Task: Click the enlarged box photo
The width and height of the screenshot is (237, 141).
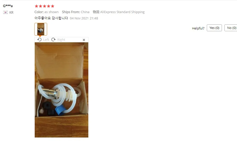Action: click(62, 90)
